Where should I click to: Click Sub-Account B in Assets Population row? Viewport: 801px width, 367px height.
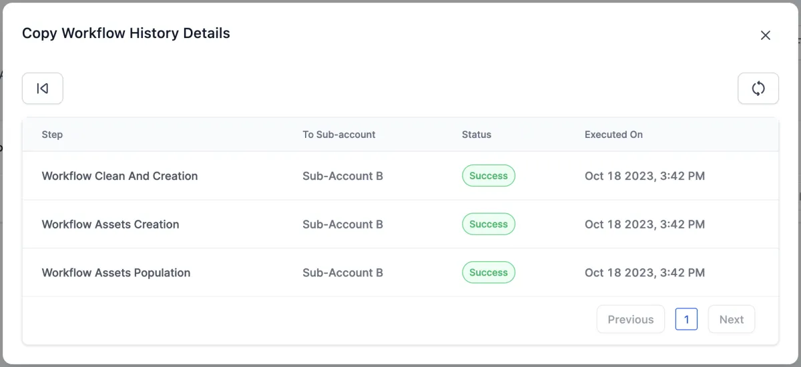click(342, 272)
